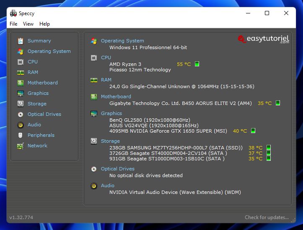The width and height of the screenshot is (303, 230).
Task: Click the Network icon in sidebar
Action: [x=20, y=146]
